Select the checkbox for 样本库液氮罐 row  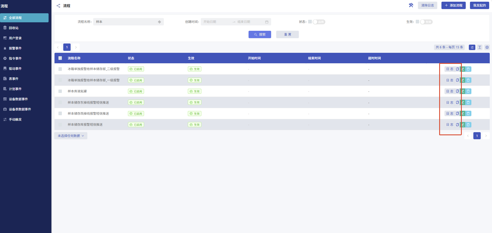pyautogui.click(x=60, y=91)
